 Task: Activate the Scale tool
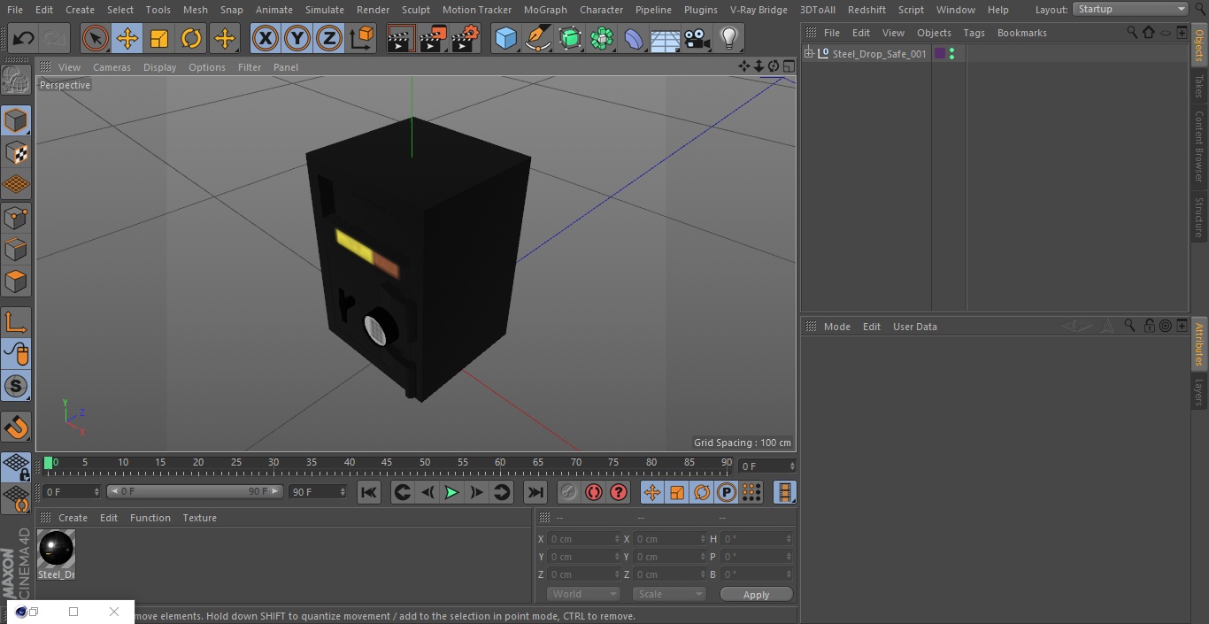tap(159, 38)
